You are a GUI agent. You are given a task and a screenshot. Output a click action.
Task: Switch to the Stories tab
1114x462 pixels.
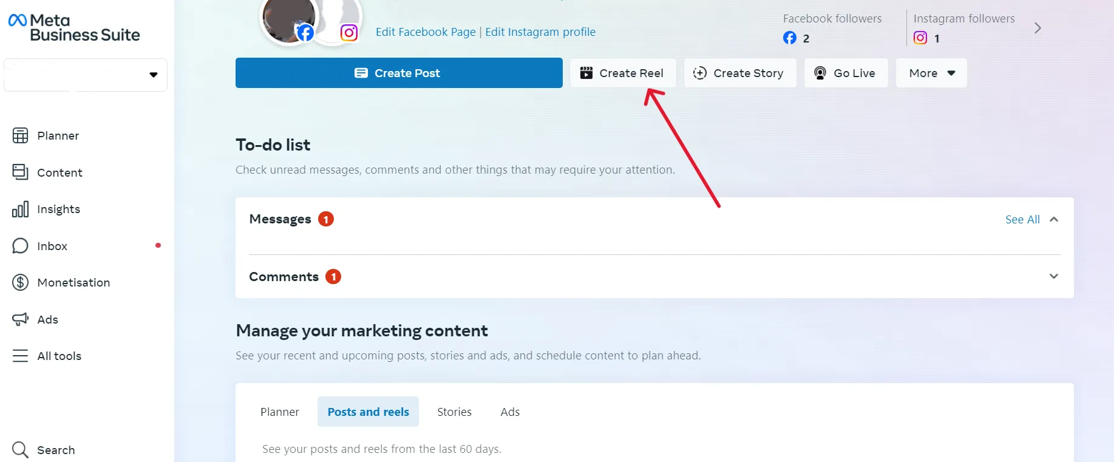(454, 412)
